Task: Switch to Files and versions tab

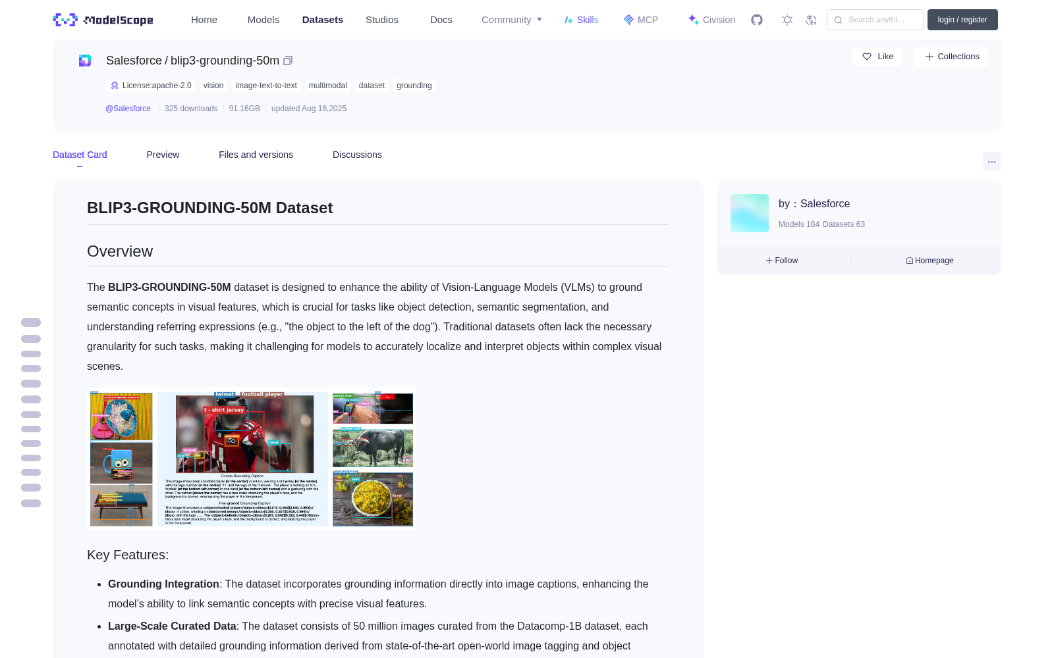Action: (x=256, y=155)
